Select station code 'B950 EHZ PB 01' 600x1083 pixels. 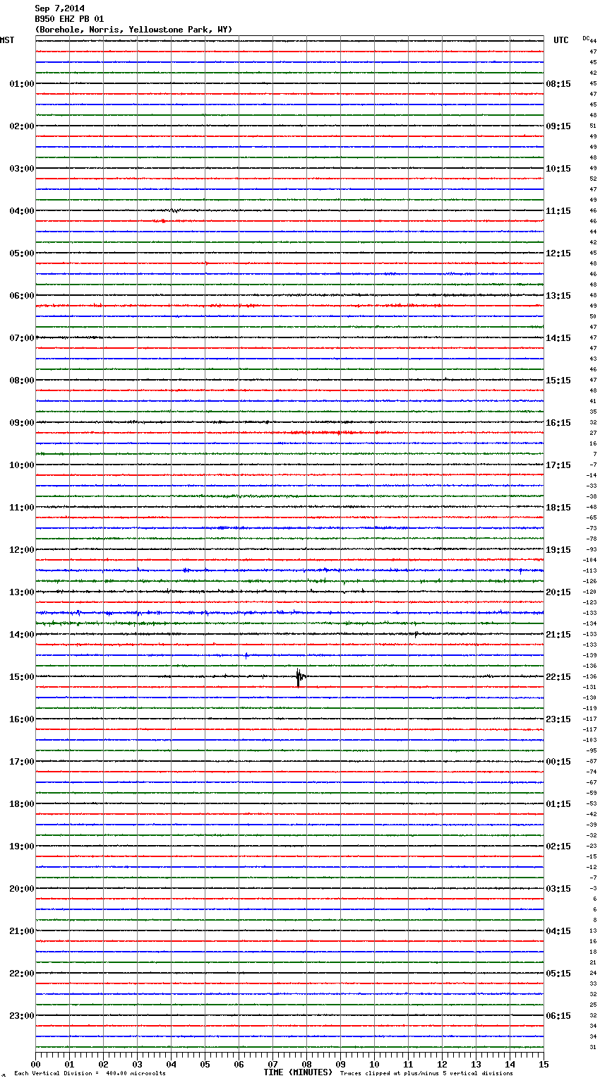click(69, 19)
